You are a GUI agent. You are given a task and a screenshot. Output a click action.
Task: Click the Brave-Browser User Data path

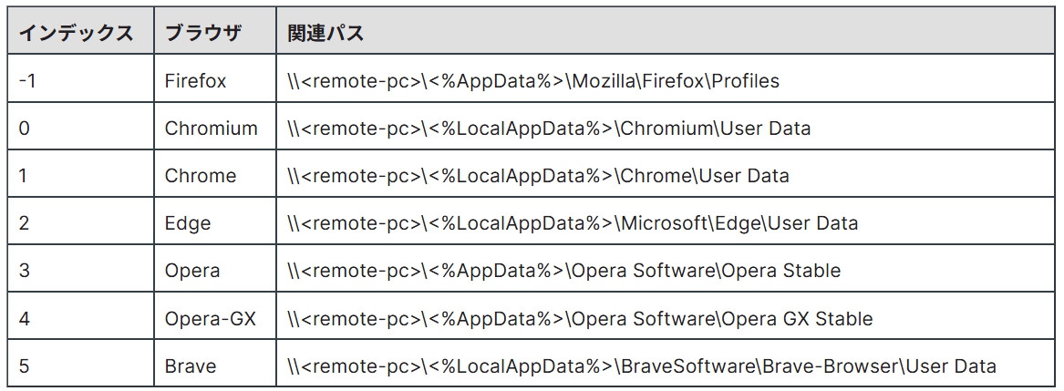coord(642,366)
